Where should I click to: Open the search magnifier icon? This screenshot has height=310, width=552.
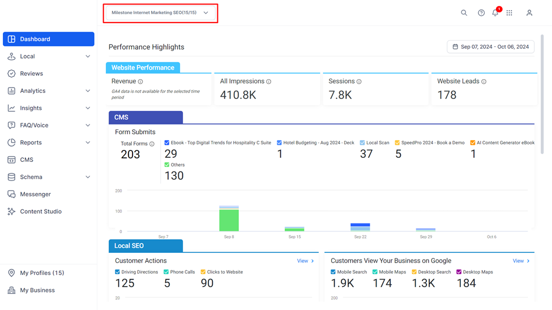point(464,12)
